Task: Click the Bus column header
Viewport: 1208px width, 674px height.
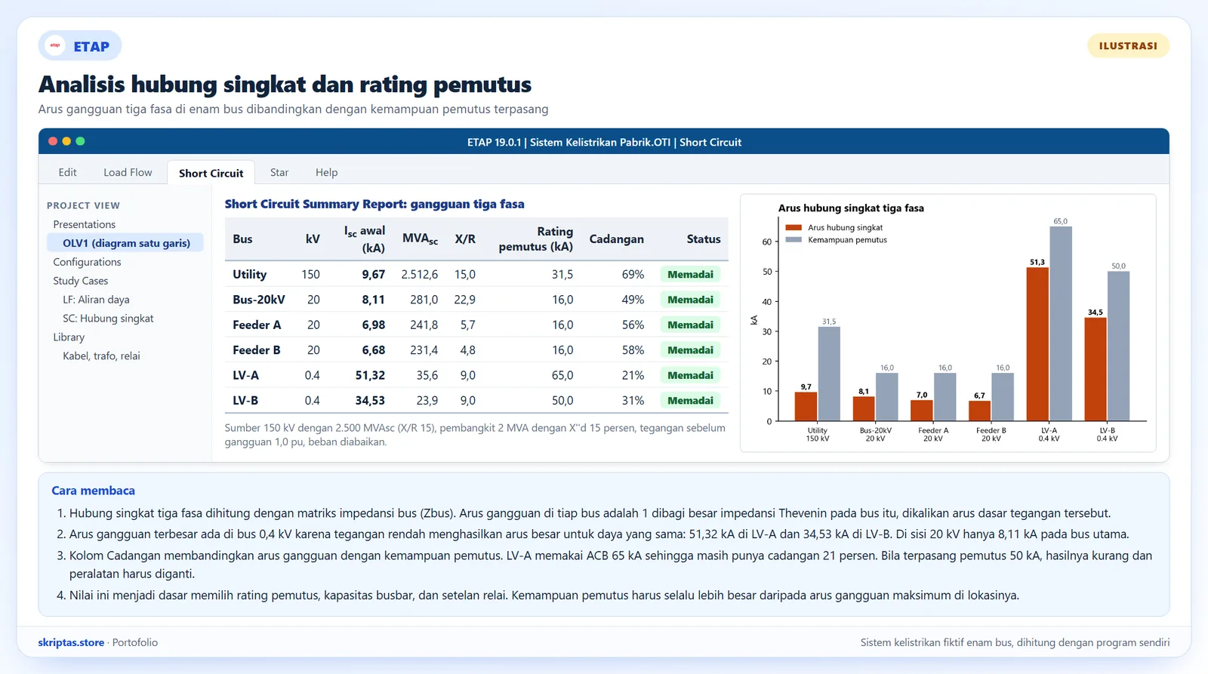Action: coord(242,239)
